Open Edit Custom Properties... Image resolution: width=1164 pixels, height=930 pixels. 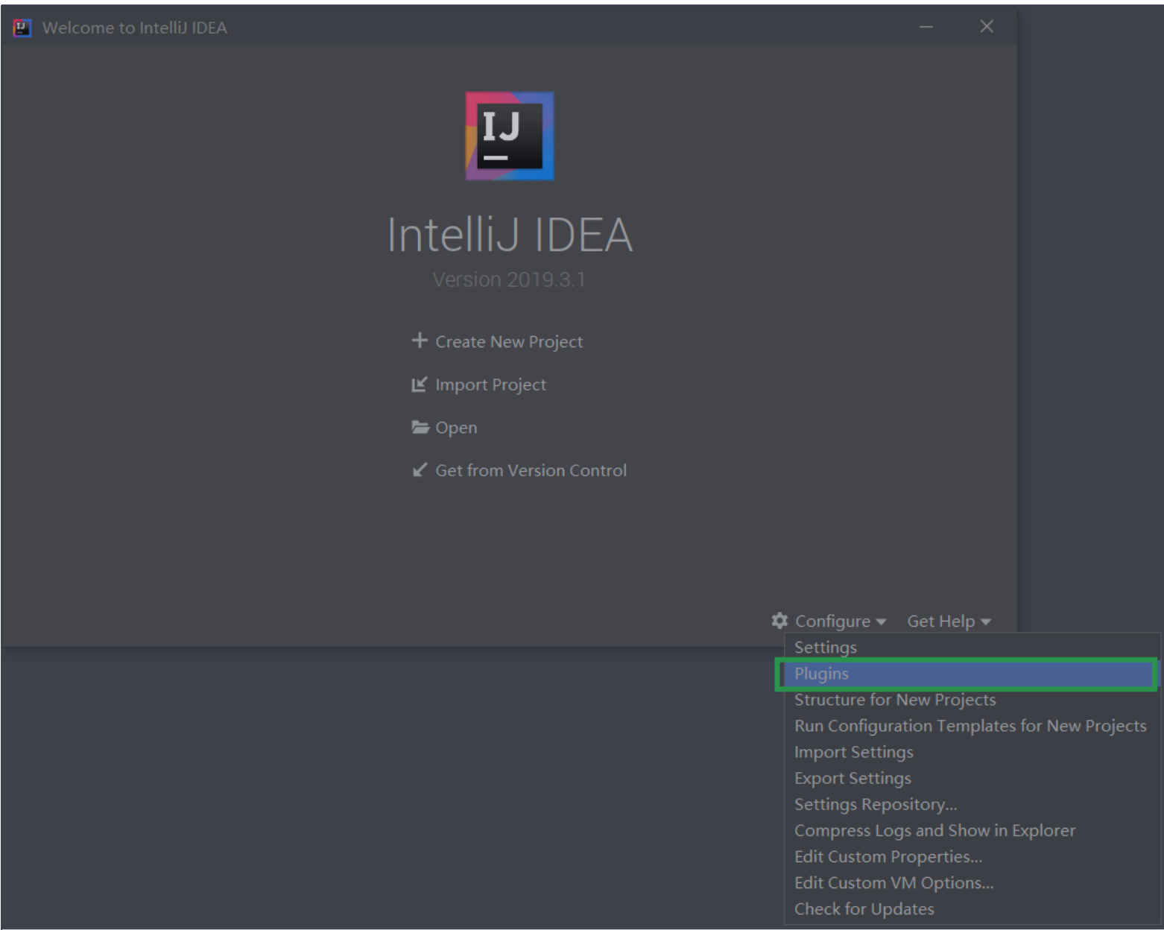click(x=972, y=856)
